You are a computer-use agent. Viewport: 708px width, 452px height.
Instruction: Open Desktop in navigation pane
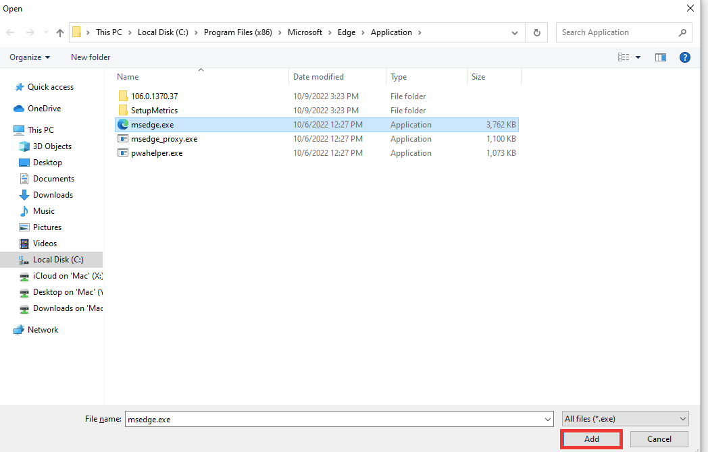point(47,163)
